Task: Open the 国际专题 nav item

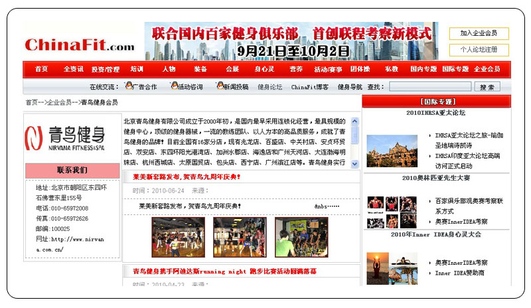Action: click(455, 69)
